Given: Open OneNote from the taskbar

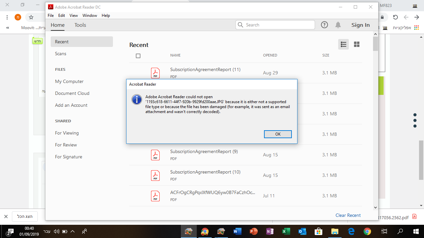Looking at the screenshot, I should tap(270, 231).
